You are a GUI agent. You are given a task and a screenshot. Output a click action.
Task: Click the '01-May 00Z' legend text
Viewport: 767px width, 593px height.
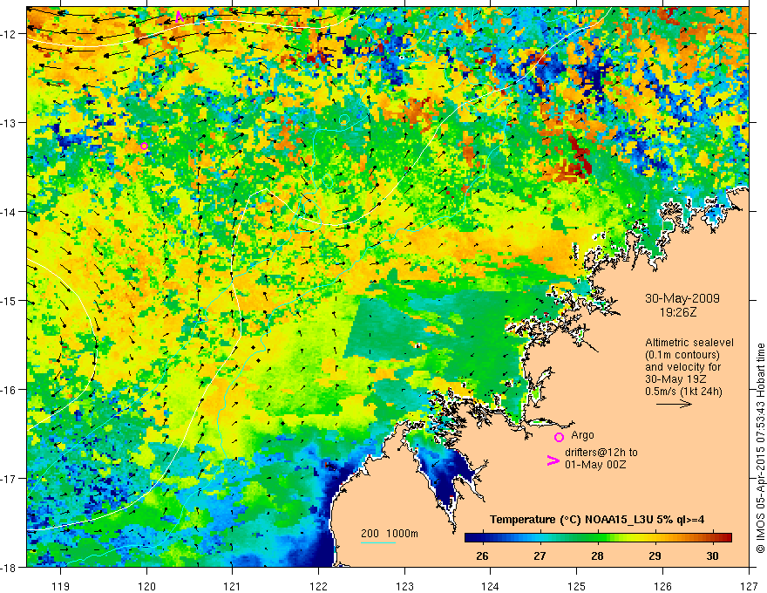point(595,465)
